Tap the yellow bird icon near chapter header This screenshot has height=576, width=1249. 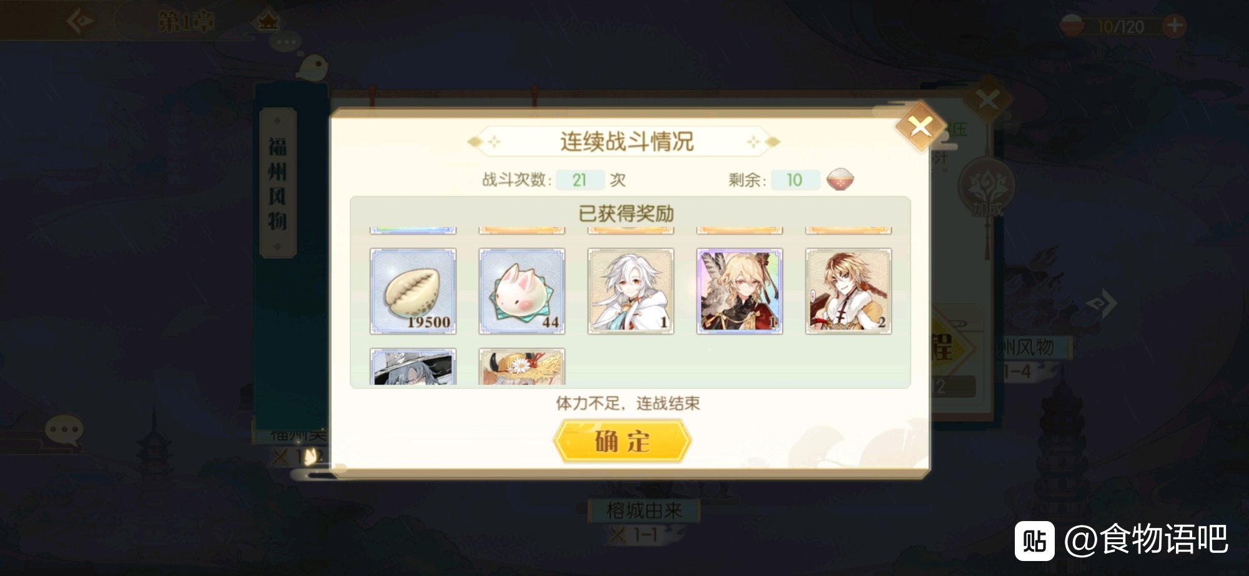pos(312,66)
